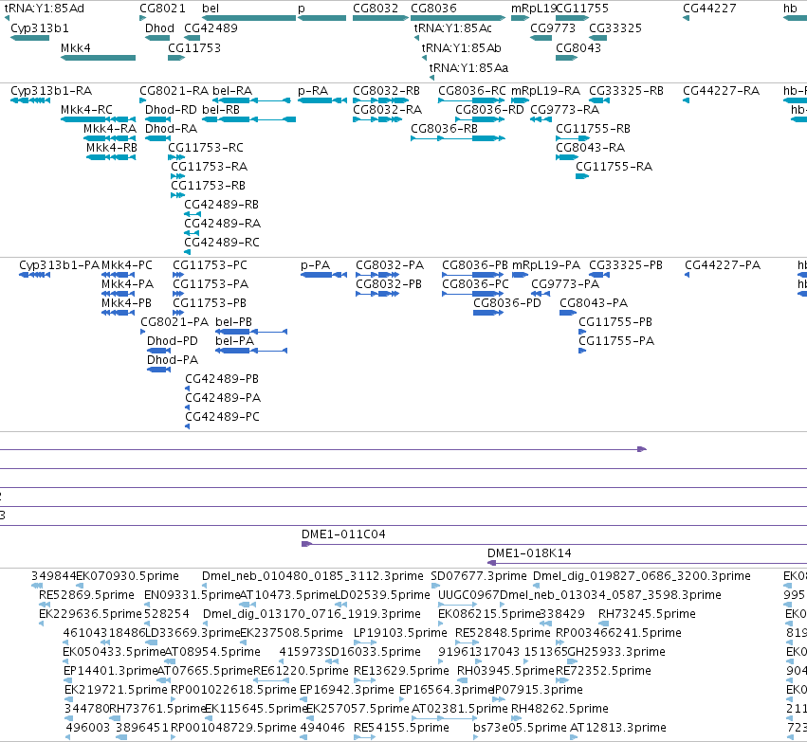Click the CG11753-RC transcript label
The width and height of the screenshot is (807, 742).
pyautogui.click(x=206, y=148)
